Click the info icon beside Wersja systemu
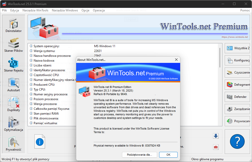 click(x=31, y=51)
